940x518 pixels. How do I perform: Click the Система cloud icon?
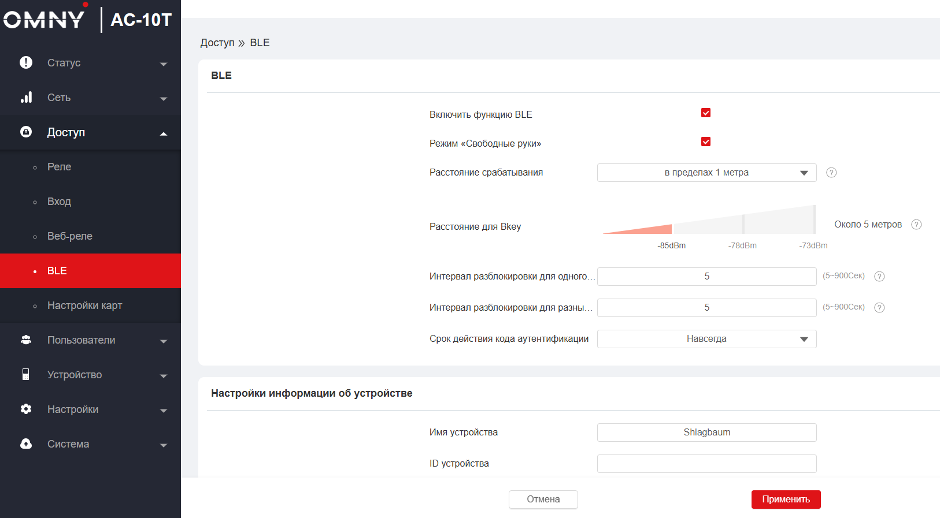pos(26,444)
